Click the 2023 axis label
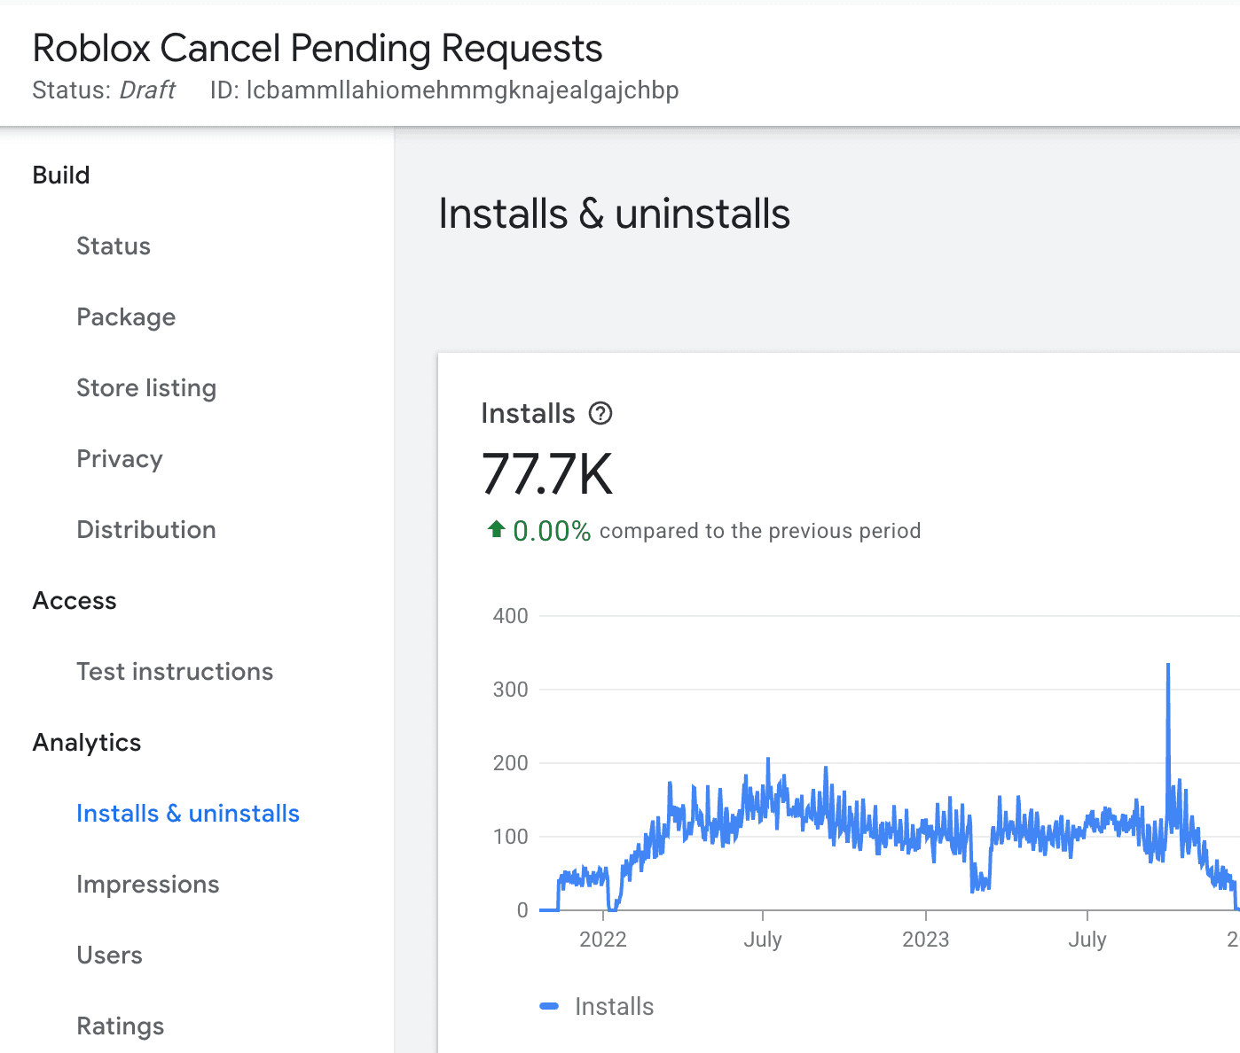The height and width of the screenshot is (1053, 1240). (x=926, y=940)
